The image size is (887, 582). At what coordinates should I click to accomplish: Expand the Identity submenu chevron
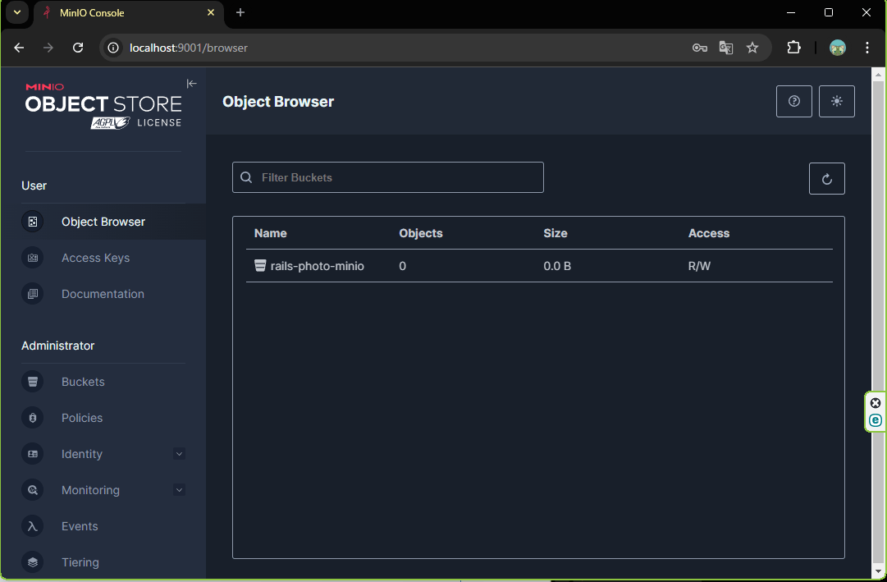pyautogui.click(x=179, y=454)
